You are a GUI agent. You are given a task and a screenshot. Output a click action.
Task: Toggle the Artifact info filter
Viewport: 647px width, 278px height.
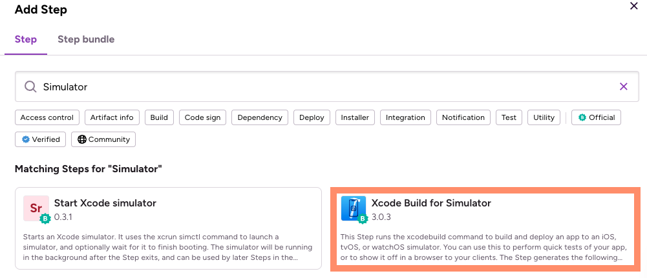click(112, 117)
